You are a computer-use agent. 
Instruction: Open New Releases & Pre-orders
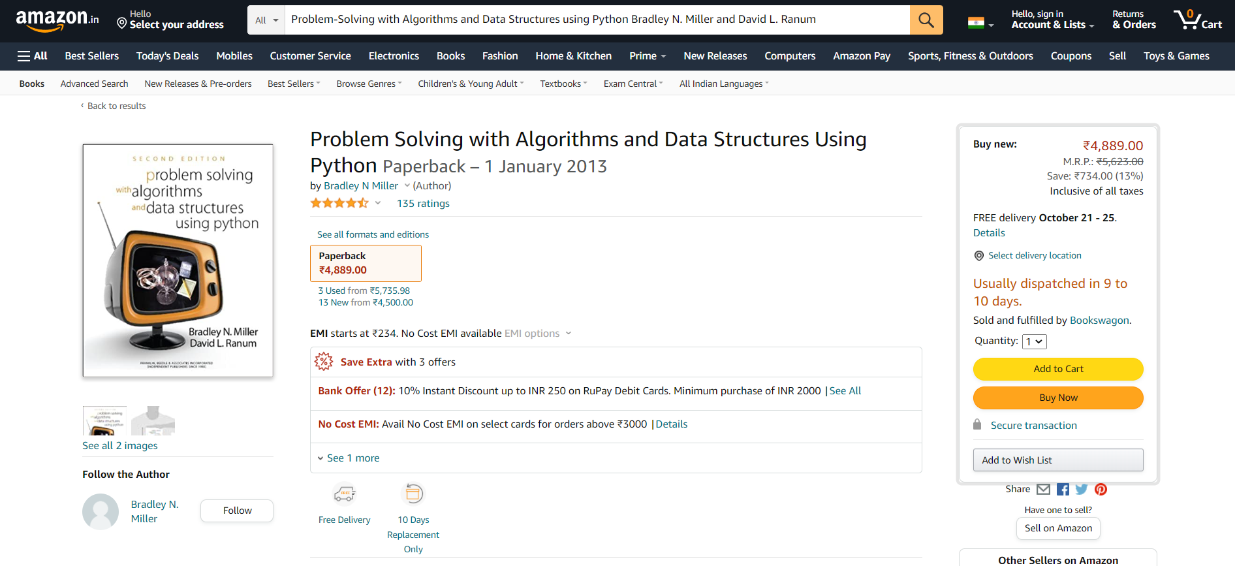point(198,84)
